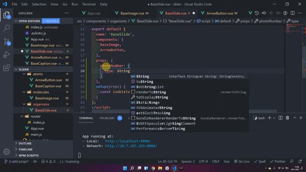Open editor more actions ellipsis
Screen dimensions: 306x172
click(x=300, y=13)
